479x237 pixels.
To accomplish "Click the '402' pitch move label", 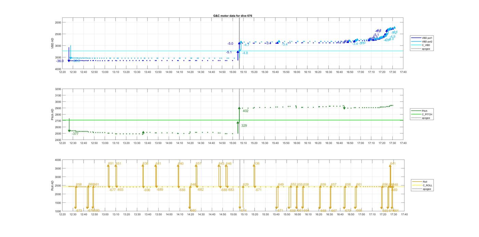I will click(x=245, y=111).
